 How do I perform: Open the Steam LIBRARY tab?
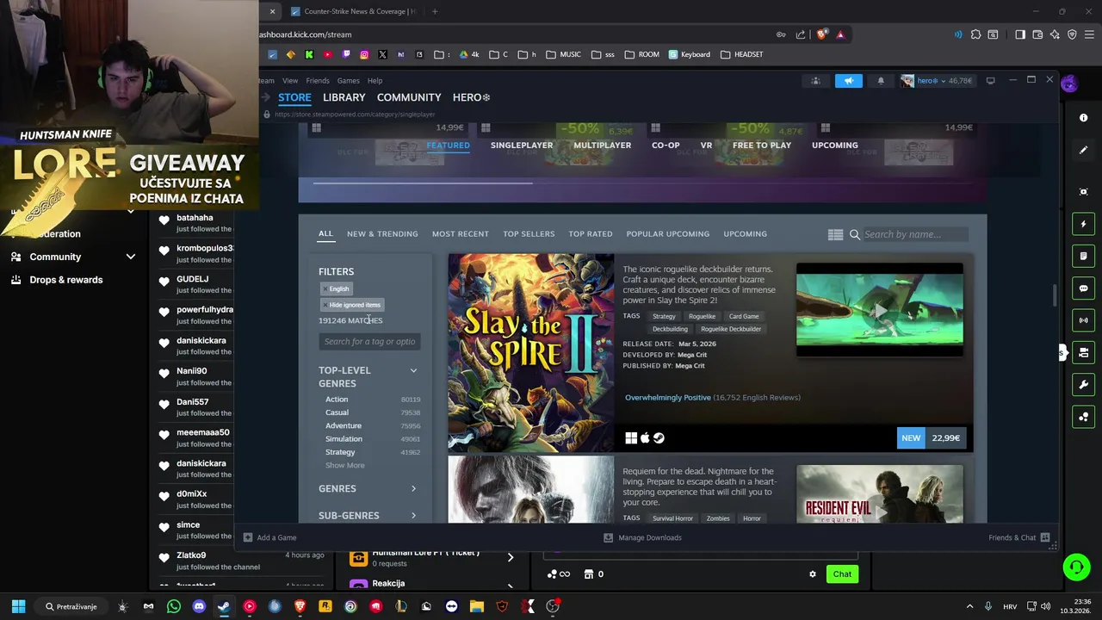pyautogui.click(x=344, y=97)
